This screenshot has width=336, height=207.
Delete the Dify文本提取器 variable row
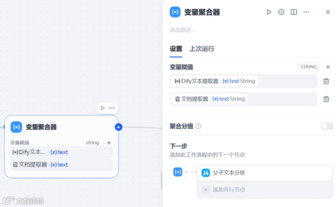click(326, 81)
